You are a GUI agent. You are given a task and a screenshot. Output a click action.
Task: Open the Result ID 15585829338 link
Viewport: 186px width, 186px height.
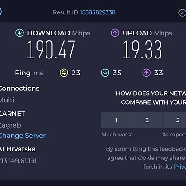click(x=98, y=12)
